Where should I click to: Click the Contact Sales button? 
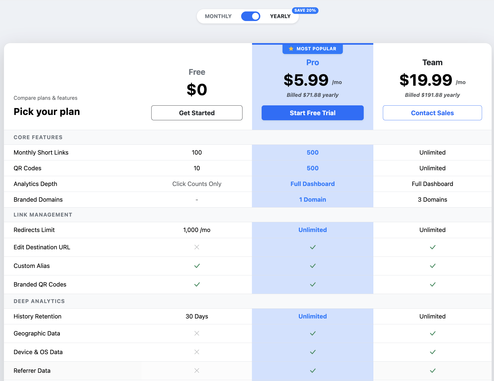pyautogui.click(x=432, y=113)
